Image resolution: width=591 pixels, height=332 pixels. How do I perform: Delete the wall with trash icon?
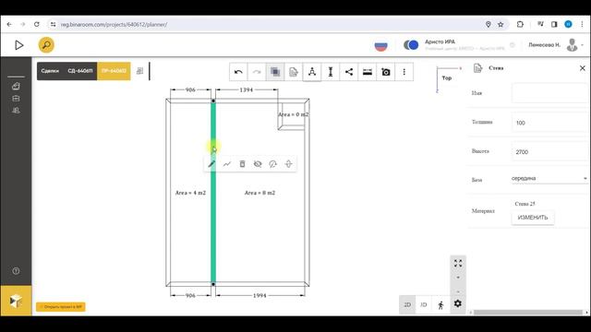(242, 164)
